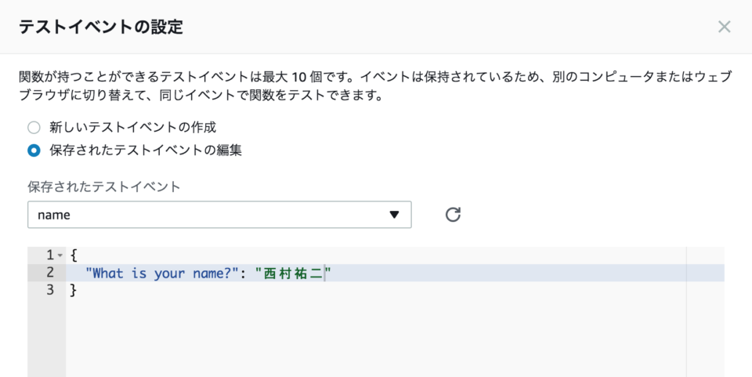Close the test event settings dialog

pyautogui.click(x=725, y=27)
